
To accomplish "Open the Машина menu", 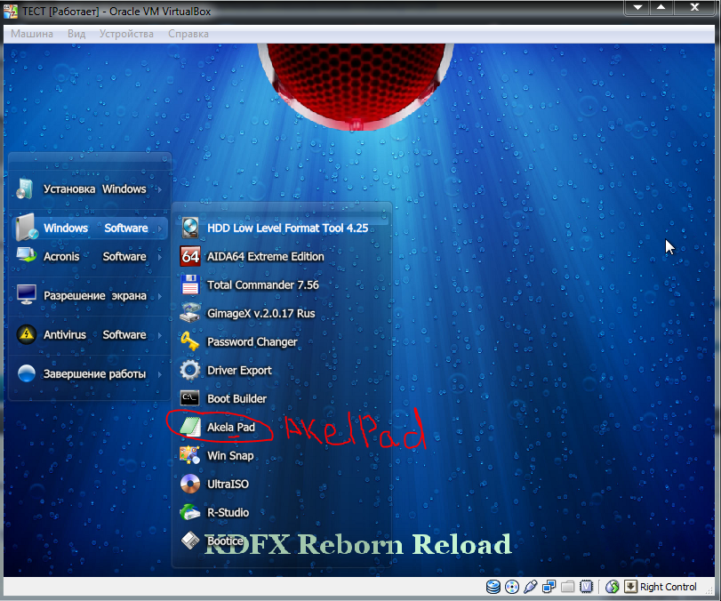I will pyautogui.click(x=32, y=34).
